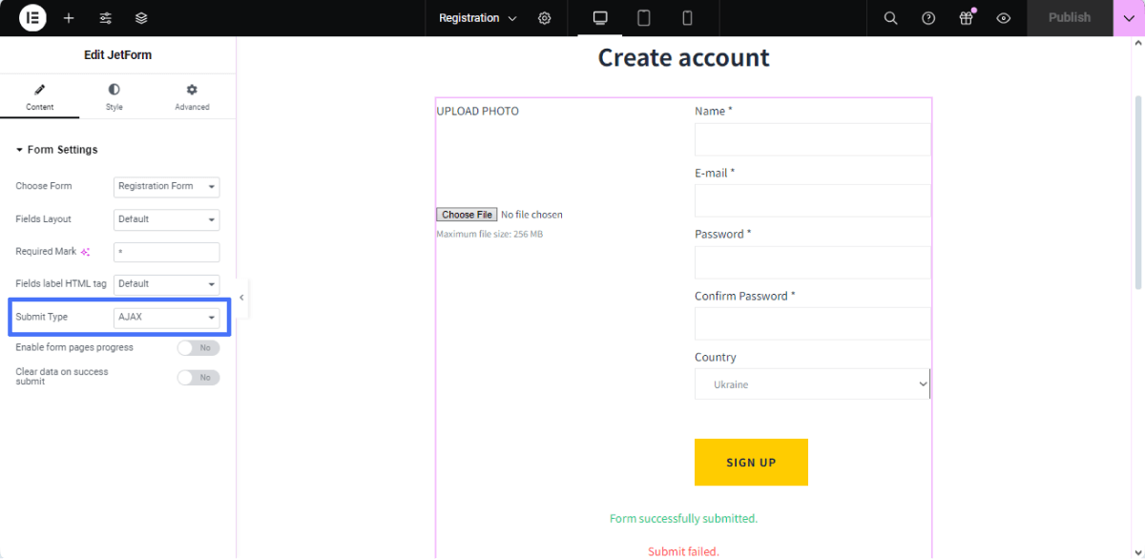Screen dimensions: 1145x559
Task: Toggle Clear data on success submit
Action: point(198,378)
